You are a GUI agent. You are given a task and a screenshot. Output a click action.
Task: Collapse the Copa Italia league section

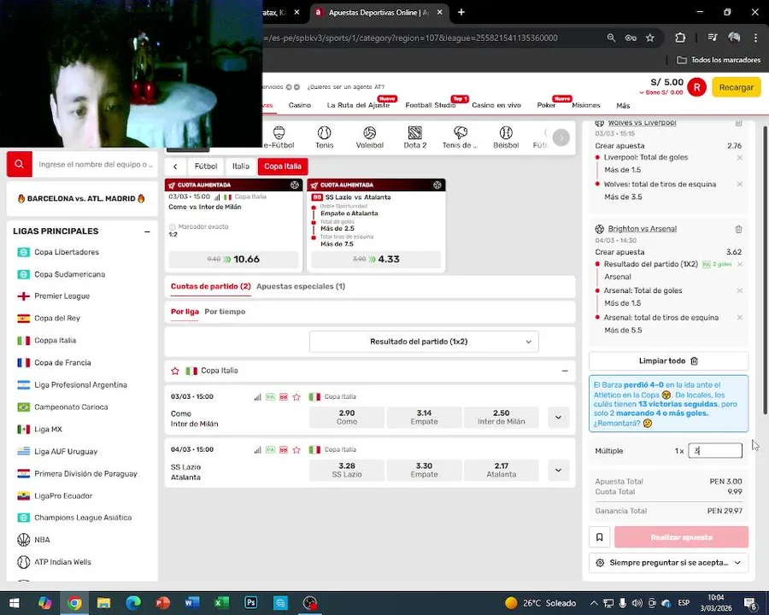(x=565, y=371)
